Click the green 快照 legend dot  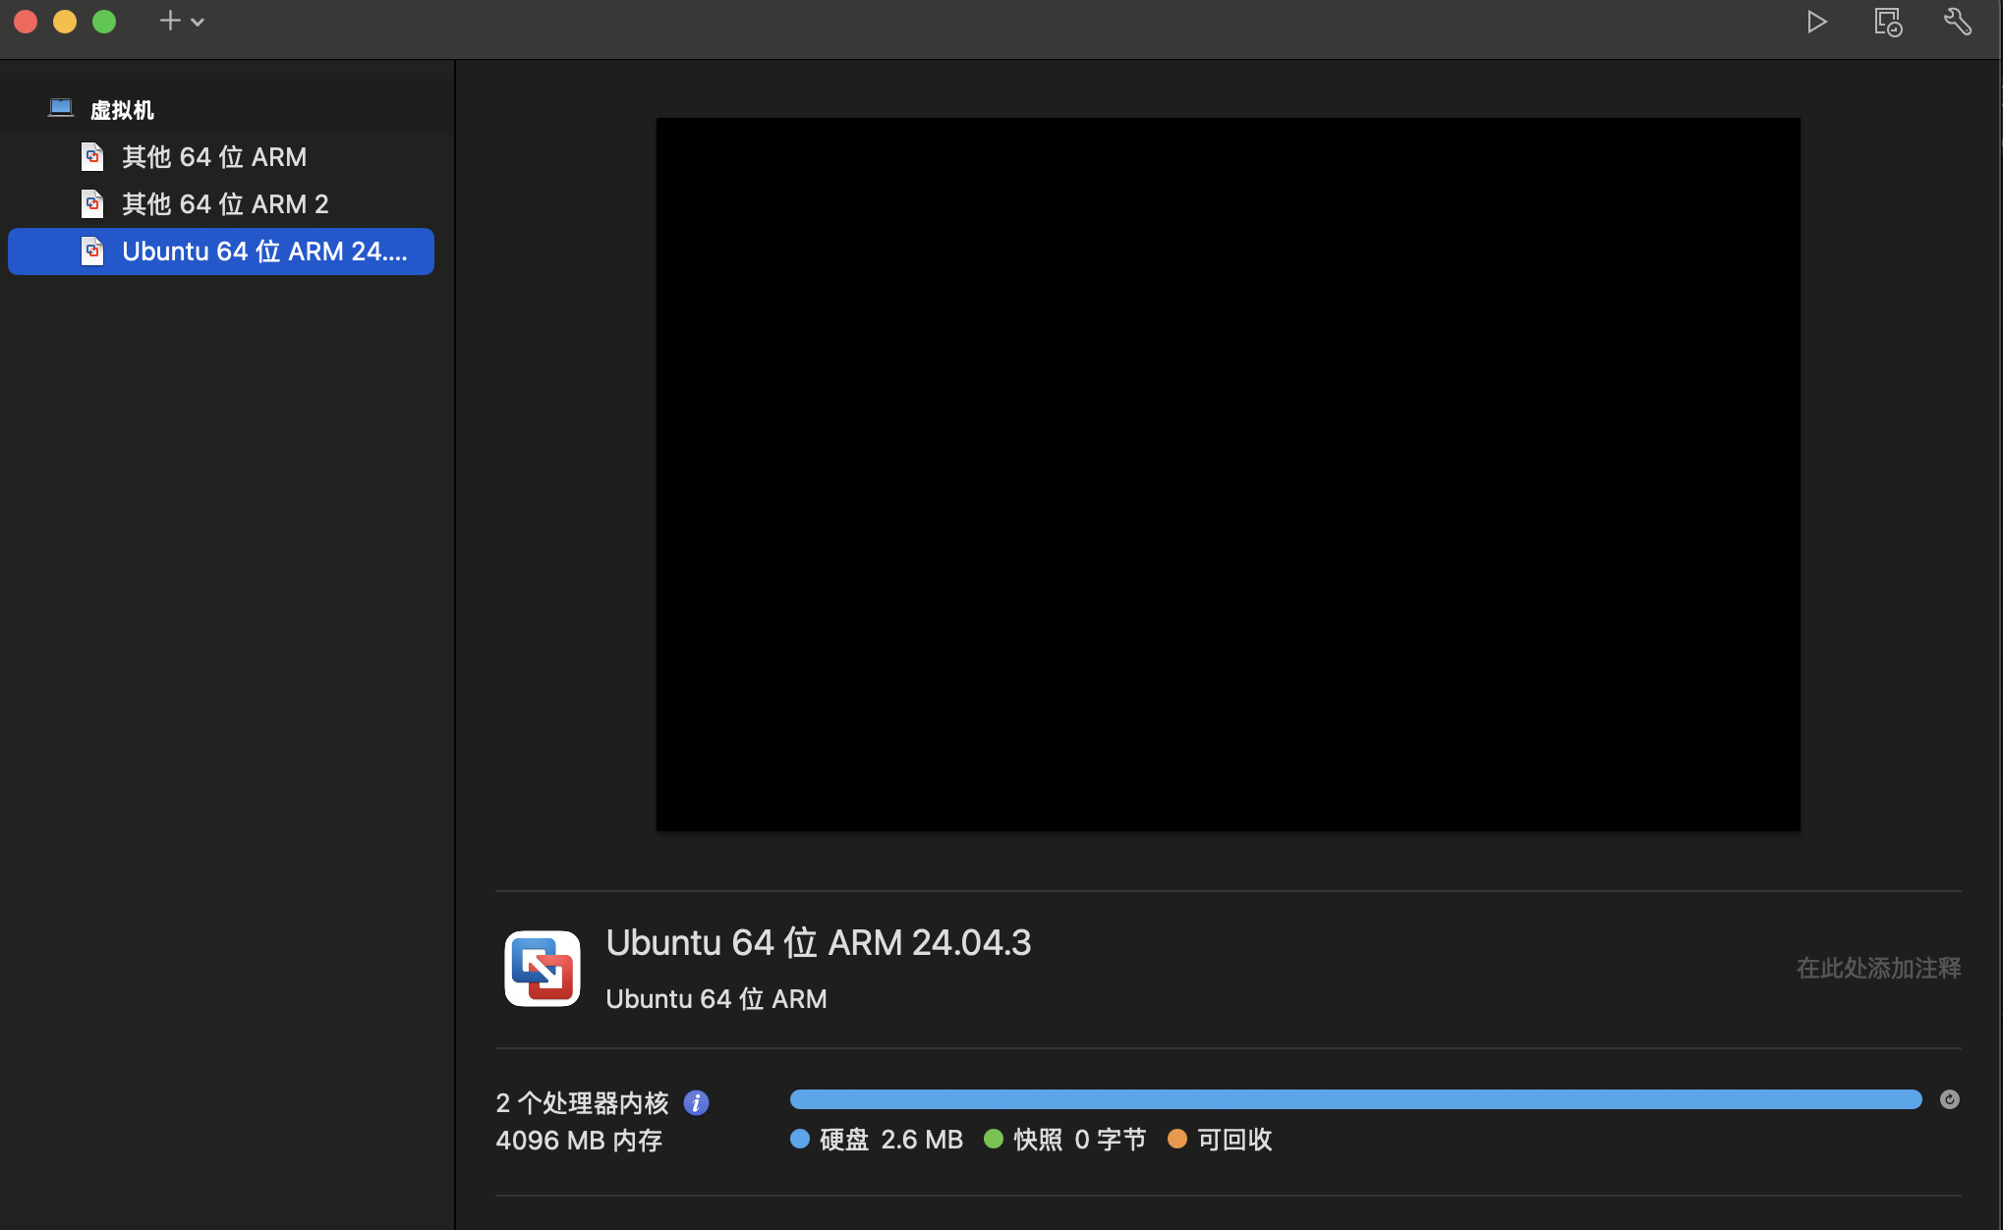pos(994,1139)
